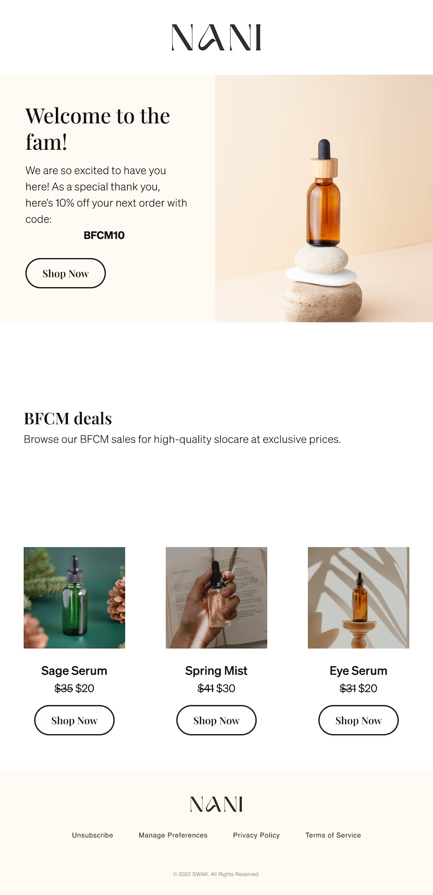433x895 pixels.
Task: Click the NANI logo in the footer
Action: coord(216,804)
